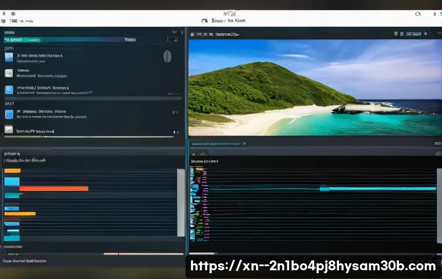Click the magnifier search icon in top bar
Screen dimensions: 442x279
click(x=418, y=14)
